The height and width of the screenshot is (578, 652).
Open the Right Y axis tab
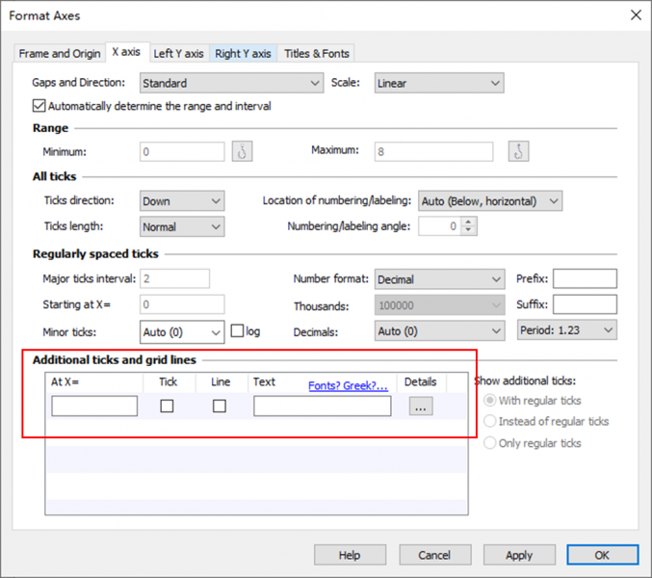(x=243, y=53)
